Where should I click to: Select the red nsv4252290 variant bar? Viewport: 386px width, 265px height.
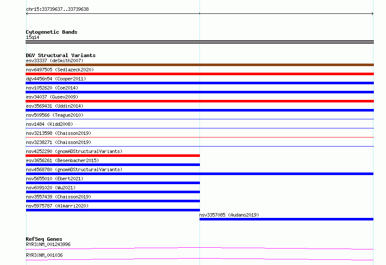[x=113, y=156]
